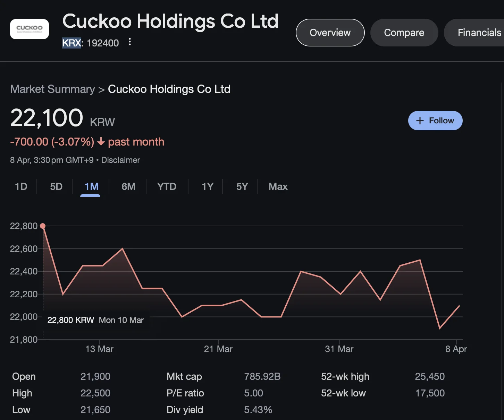This screenshot has height=420, width=504.
Task: Click the 21 Mar axis label
Action: [x=218, y=349]
